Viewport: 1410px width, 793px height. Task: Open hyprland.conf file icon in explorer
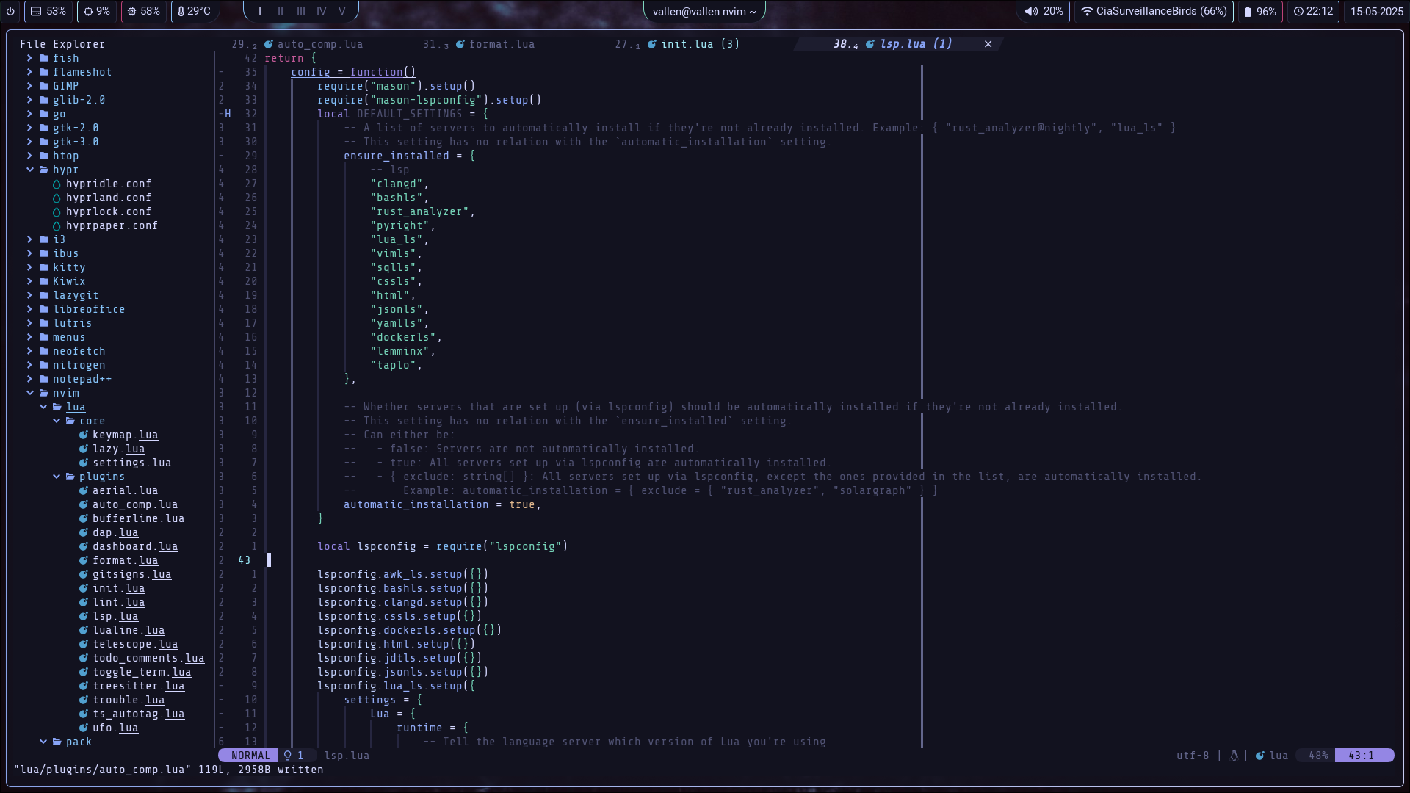point(57,198)
